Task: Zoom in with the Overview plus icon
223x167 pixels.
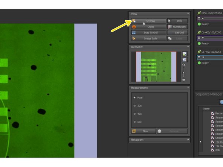Action: (183, 65)
